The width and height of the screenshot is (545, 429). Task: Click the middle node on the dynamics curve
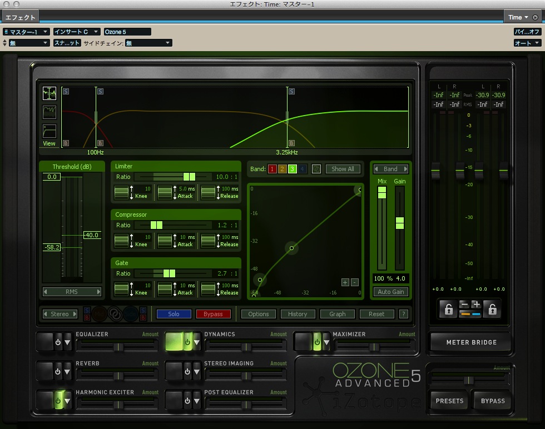(x=291, y=248)
